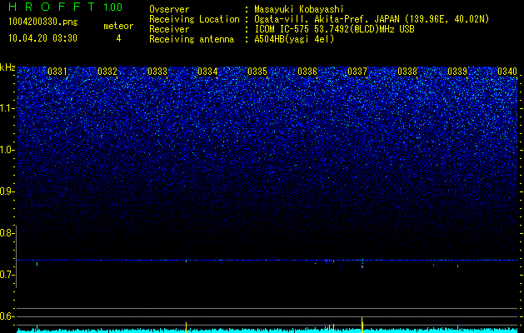Click the 0336 time marker

pos(307,72)
